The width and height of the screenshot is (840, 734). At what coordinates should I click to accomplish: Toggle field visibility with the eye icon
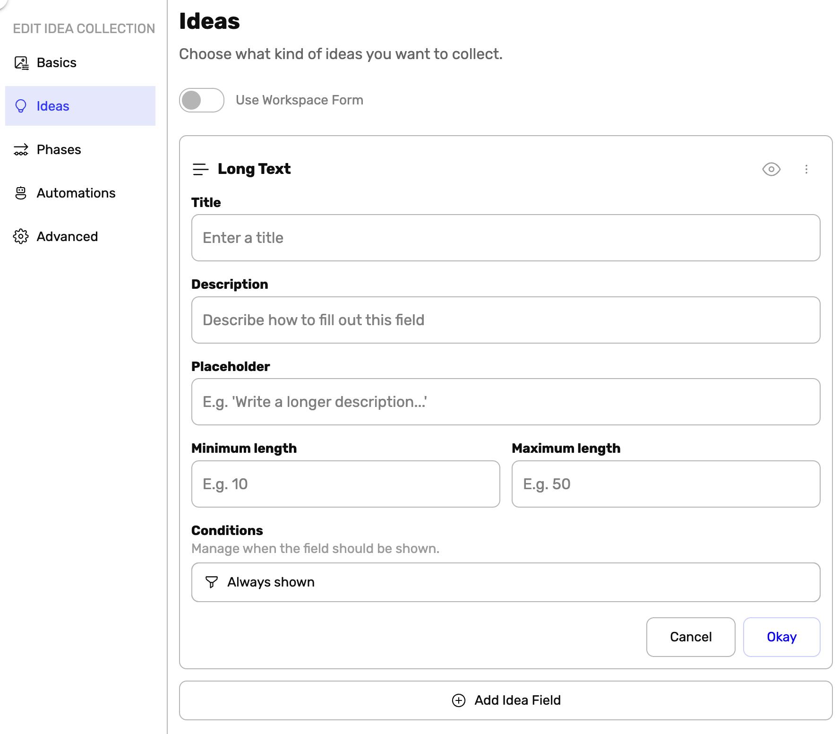[771, 169]
